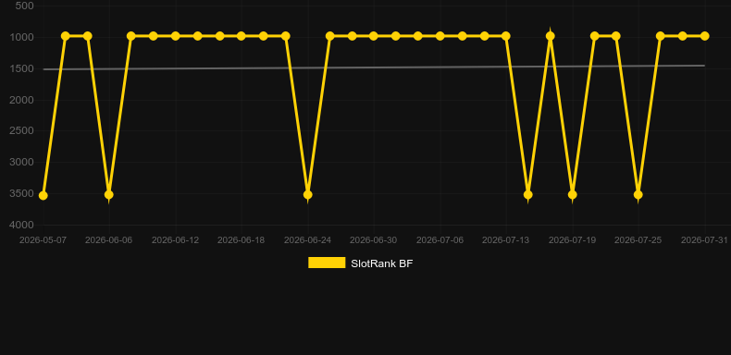This screenshot has width=731, height=355.
Task: Click the '2026-07-19' date axis label
Action: (572, 240)
